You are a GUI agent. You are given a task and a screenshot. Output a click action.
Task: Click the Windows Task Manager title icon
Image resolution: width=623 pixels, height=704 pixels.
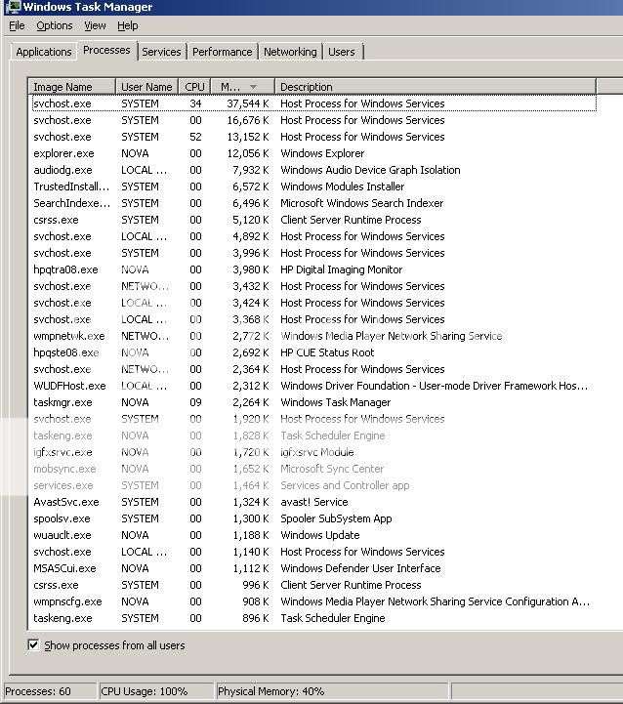pos(13,6)
